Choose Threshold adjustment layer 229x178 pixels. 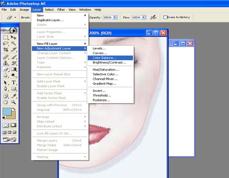pyautogui.click(x=110, y=96)
